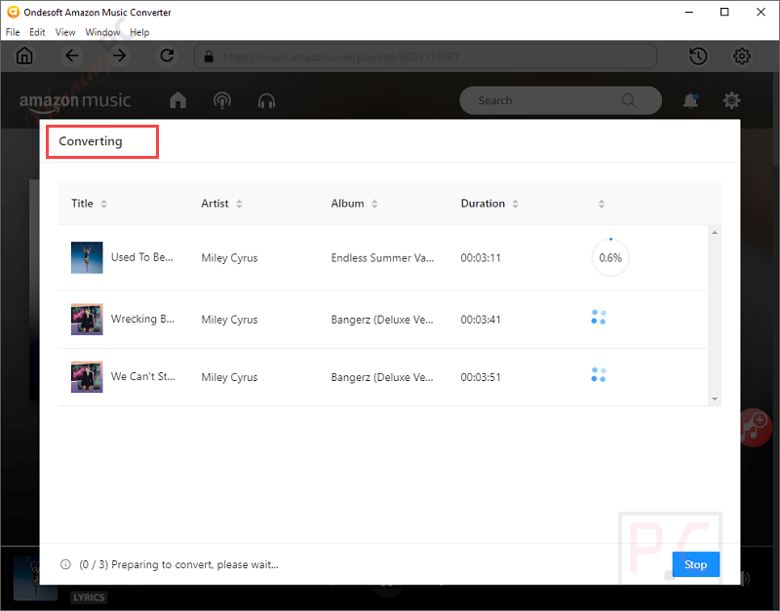Click the Amazon Music logo
780x611 pixels.
coord(75,101)
